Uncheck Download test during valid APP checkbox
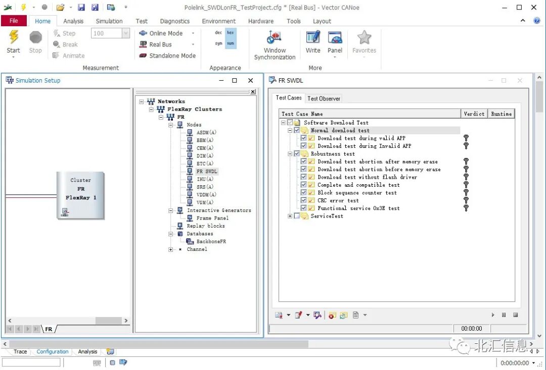Screen dimensions: 546x370 304,138
